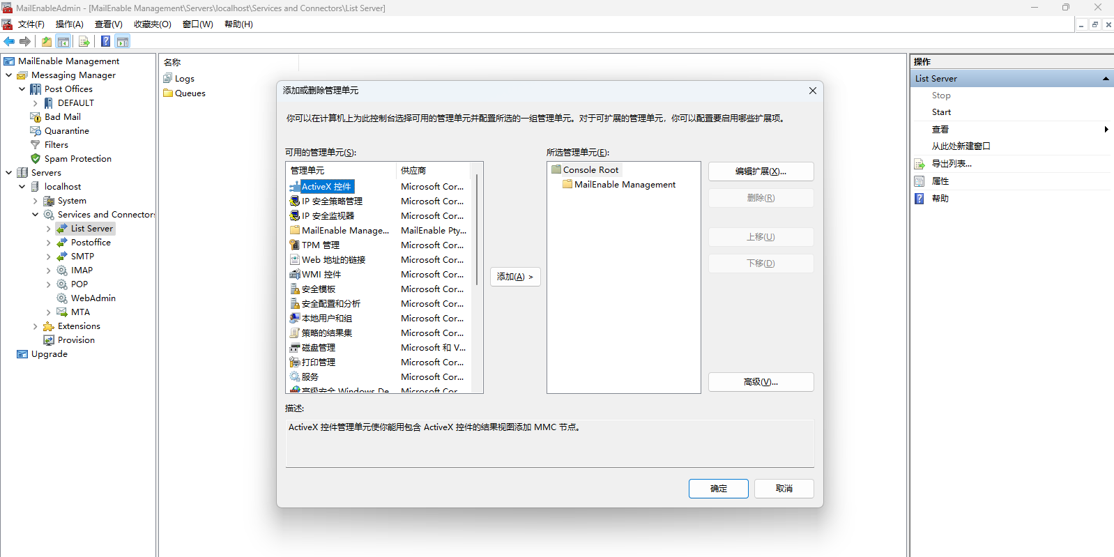Screen dimensions: 1114x557
Task: Select the TPM 管理 snap-in icon
Action: point(295,245)
